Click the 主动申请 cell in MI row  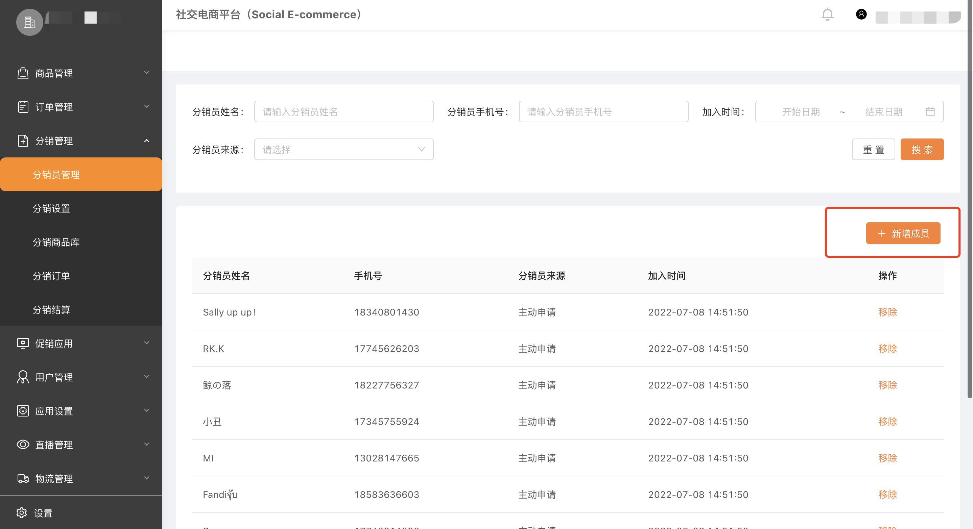[x=537, y=458]
